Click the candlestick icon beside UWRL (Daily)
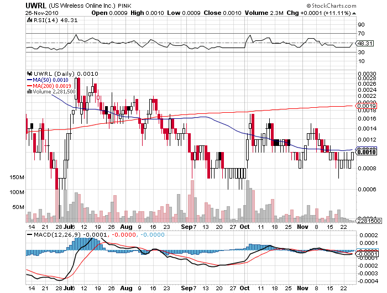 tap(30, 74)
